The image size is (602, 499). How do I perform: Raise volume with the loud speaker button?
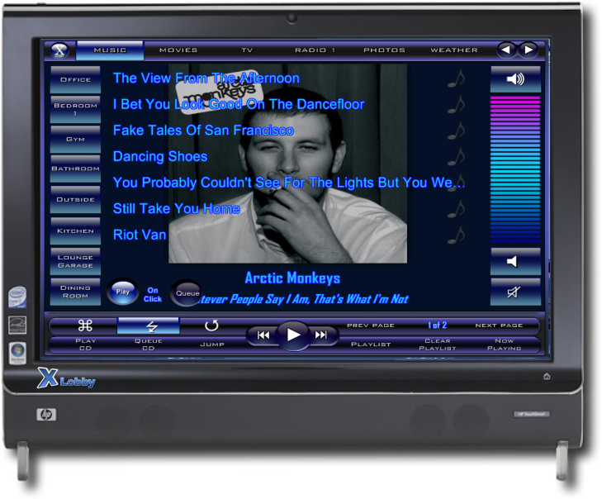515,79
